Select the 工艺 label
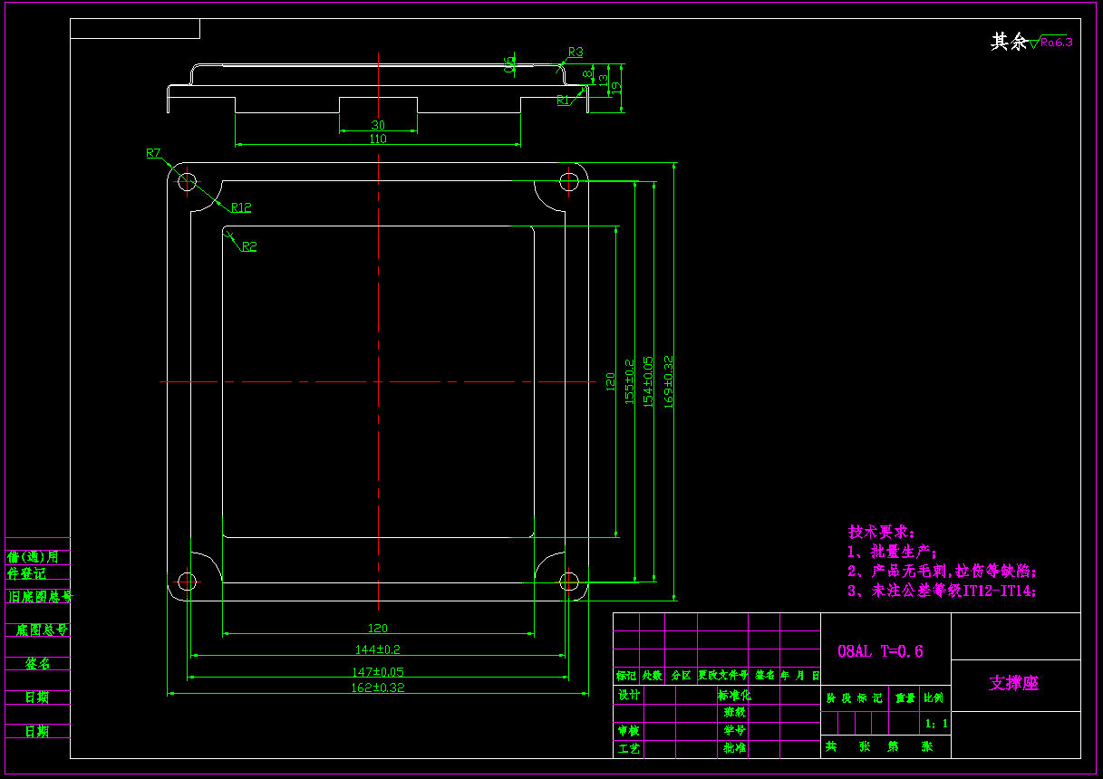The image size is (1103, 779). click(629, 749)
